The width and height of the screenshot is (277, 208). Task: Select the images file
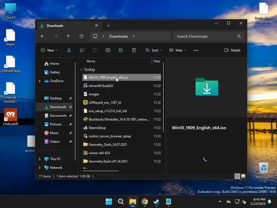(x=122, y=94)
